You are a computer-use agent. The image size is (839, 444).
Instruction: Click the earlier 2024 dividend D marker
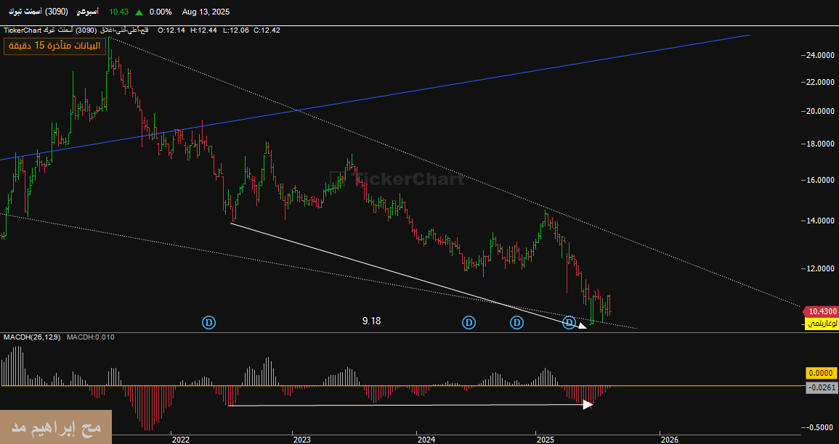click(469, 322)
